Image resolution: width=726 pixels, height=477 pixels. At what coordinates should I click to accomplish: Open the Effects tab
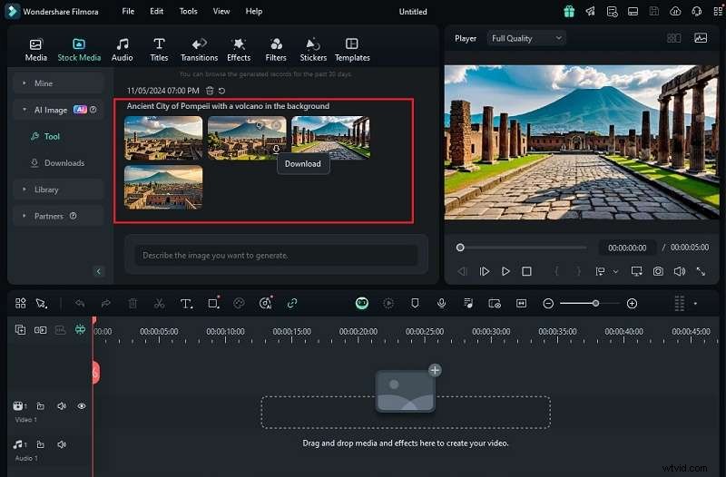(x=239, y=50)
